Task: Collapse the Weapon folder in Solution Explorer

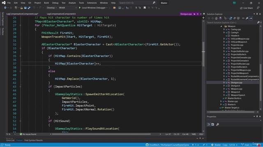Action: click(x=221, y=26)
